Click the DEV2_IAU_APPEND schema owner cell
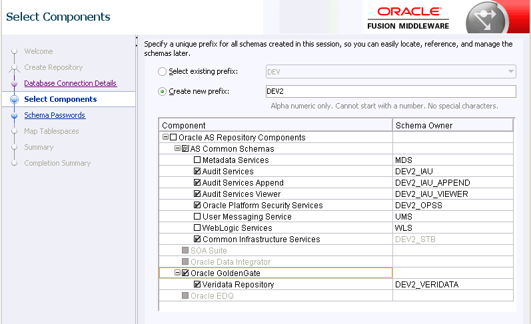The image size is (531, 324). coord(453,183)
